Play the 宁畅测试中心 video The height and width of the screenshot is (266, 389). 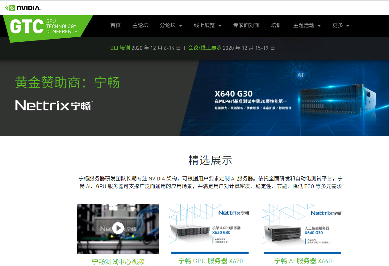pyautogui.click(x=118, y=228)
